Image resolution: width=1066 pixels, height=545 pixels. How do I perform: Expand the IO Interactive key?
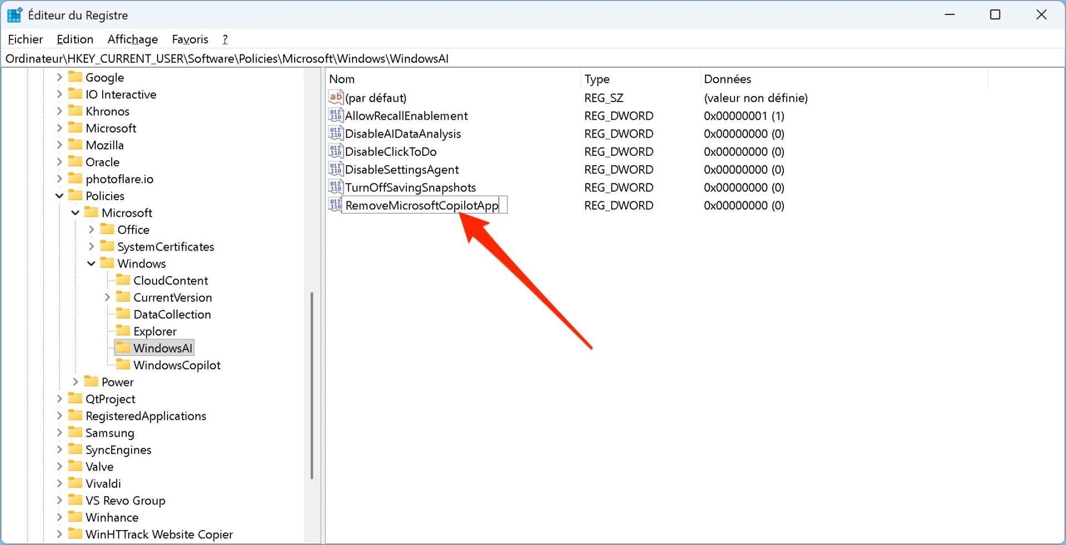tap(59, 94)
